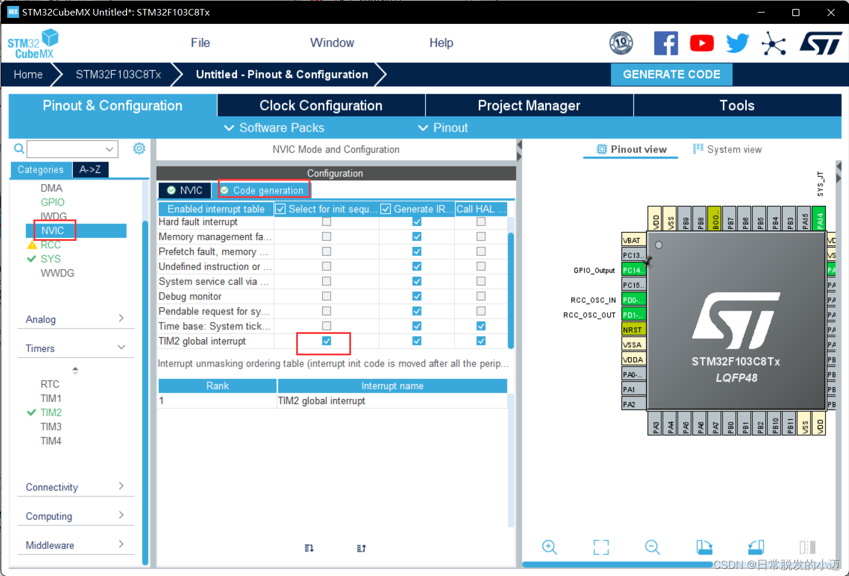Open the Twitter link icon

pos(737,43)
